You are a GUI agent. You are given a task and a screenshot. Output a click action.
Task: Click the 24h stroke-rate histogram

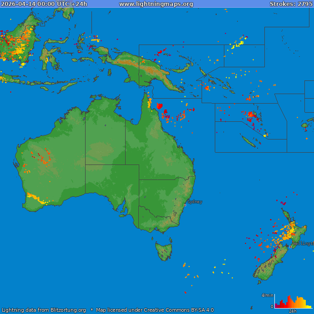pyautogui.click(x=294, y=302)
